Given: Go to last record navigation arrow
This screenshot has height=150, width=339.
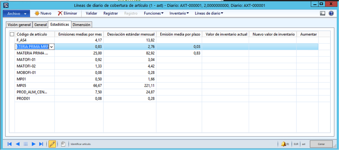Looking at the screenshot, I should point(41,144).
